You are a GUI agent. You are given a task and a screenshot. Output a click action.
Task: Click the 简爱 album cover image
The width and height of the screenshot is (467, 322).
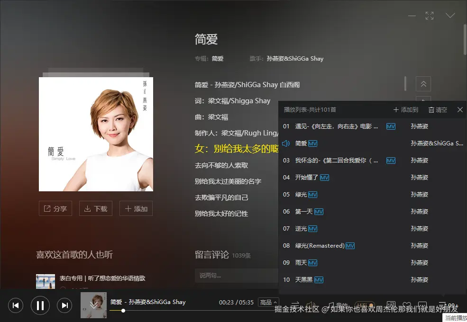pyautogui.click(x=96, y=134)
